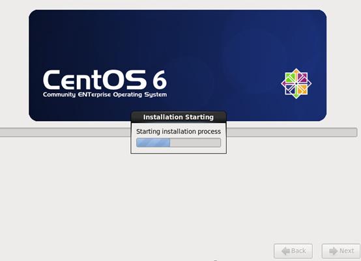
Task: Click 'Starting installation process' text
Action: (x=179, y=131)
